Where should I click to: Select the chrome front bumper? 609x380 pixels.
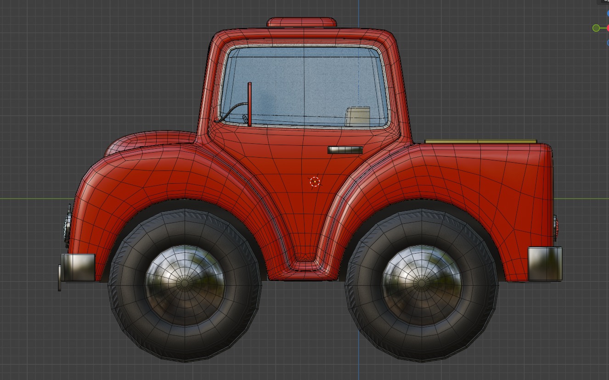pyautogui.click(x=78, y=267)
